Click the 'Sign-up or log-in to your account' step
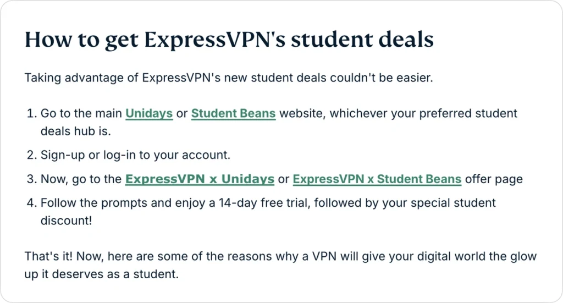The height and width of the screenshot is (303, 563). 135,155
